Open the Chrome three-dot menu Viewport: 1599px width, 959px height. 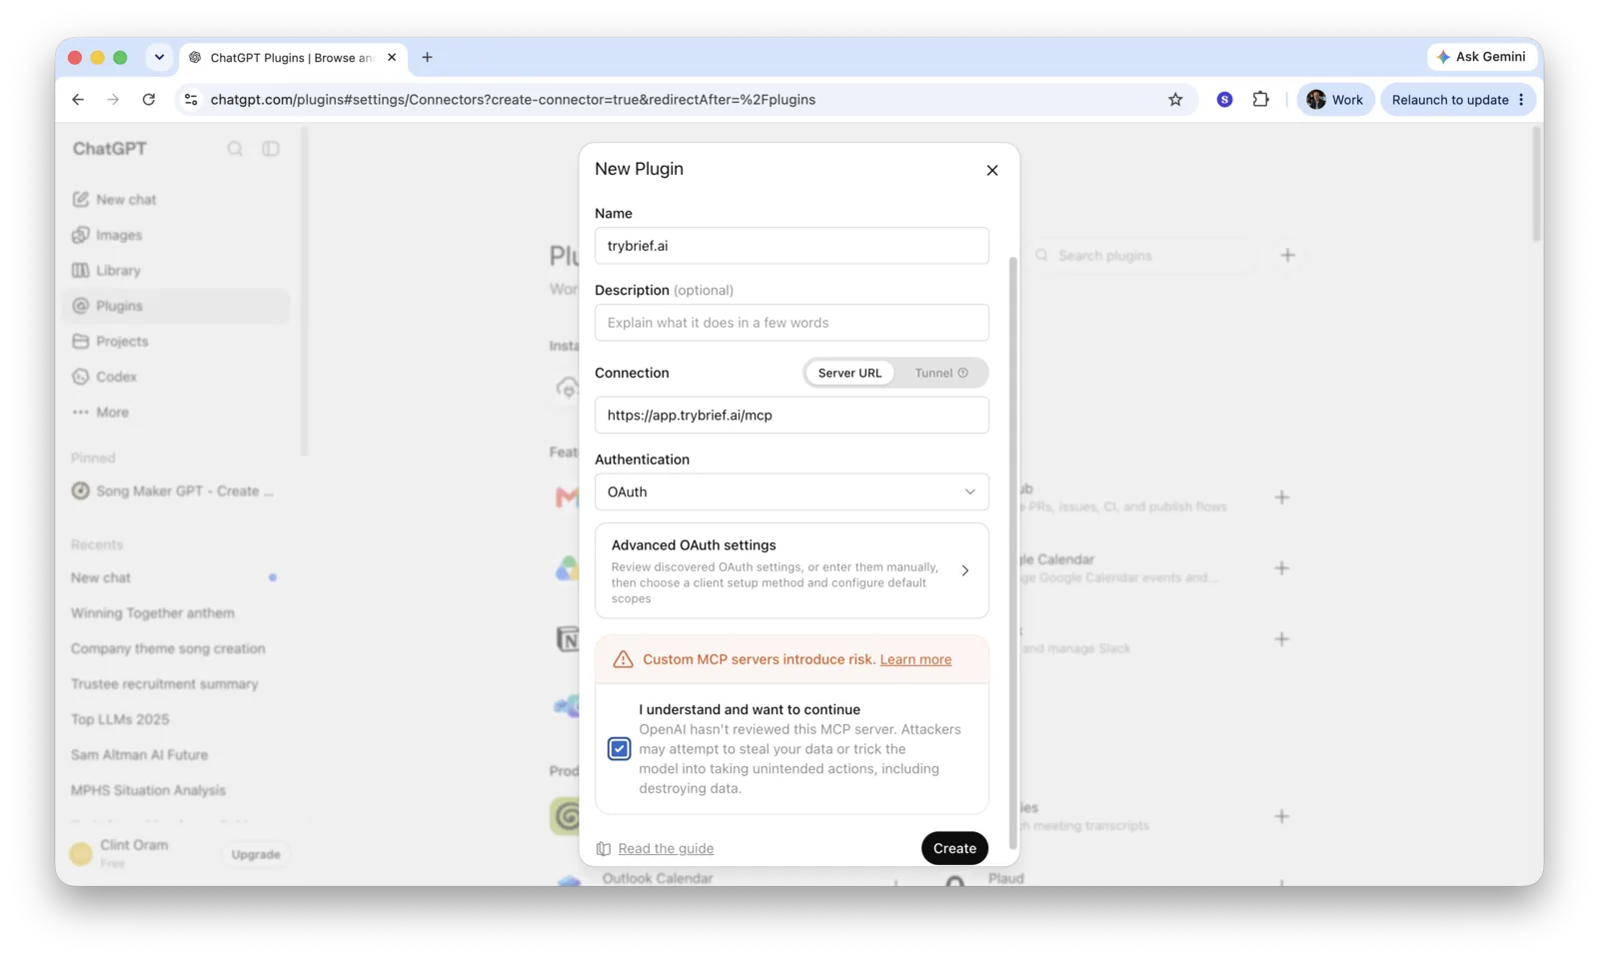point(1522,100)
